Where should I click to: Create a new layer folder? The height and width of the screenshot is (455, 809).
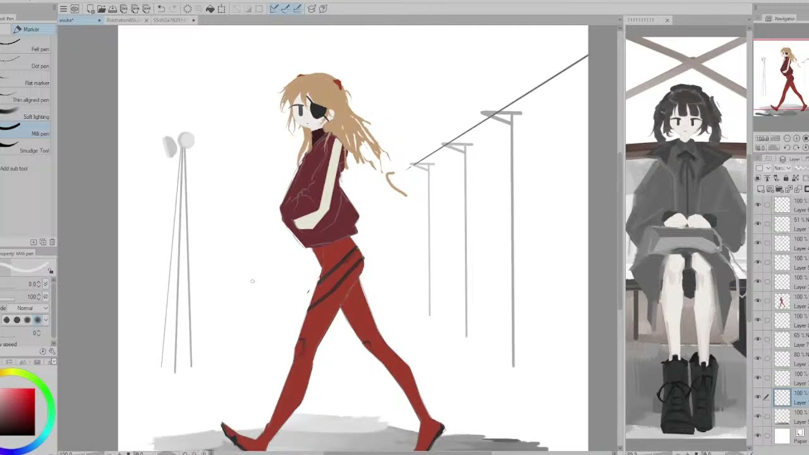pyautogui.click(x=779, y=189)
